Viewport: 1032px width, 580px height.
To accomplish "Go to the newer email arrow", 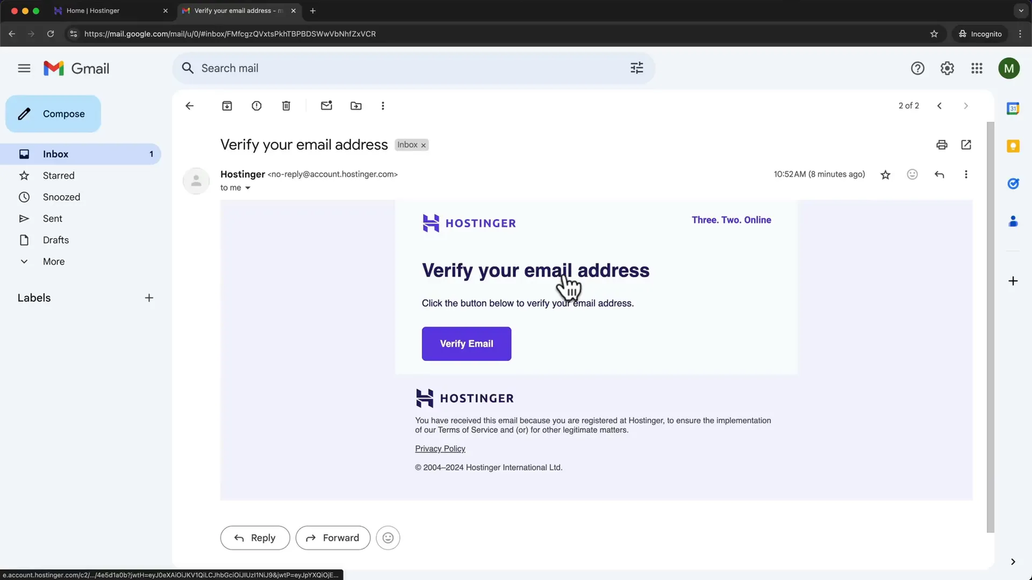I will tap(939, 106).
